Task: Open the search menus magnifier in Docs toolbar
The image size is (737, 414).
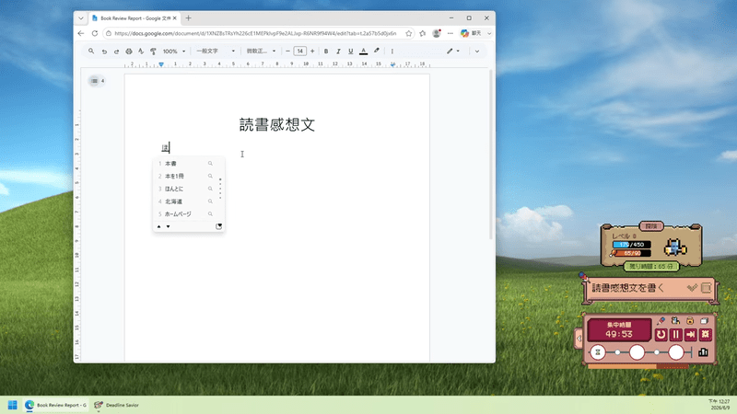Action: [x=91, y=51]
